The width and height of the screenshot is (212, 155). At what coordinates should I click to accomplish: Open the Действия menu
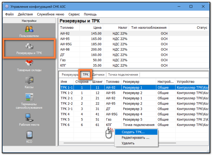[x=25, y=14]
